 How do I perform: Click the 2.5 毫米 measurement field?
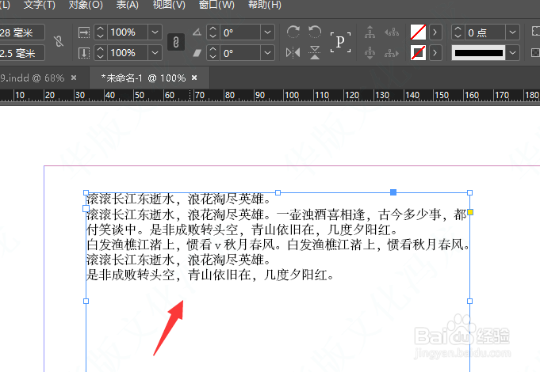click(21, 53)
